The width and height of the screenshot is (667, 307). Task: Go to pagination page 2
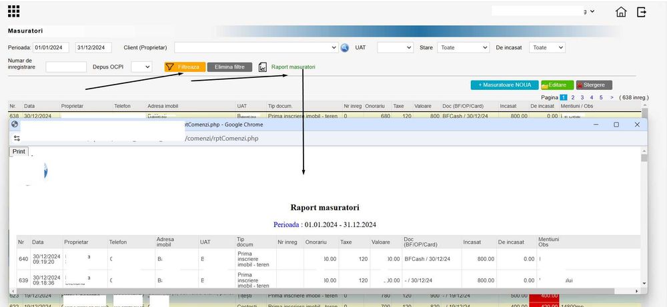[573, 98]
